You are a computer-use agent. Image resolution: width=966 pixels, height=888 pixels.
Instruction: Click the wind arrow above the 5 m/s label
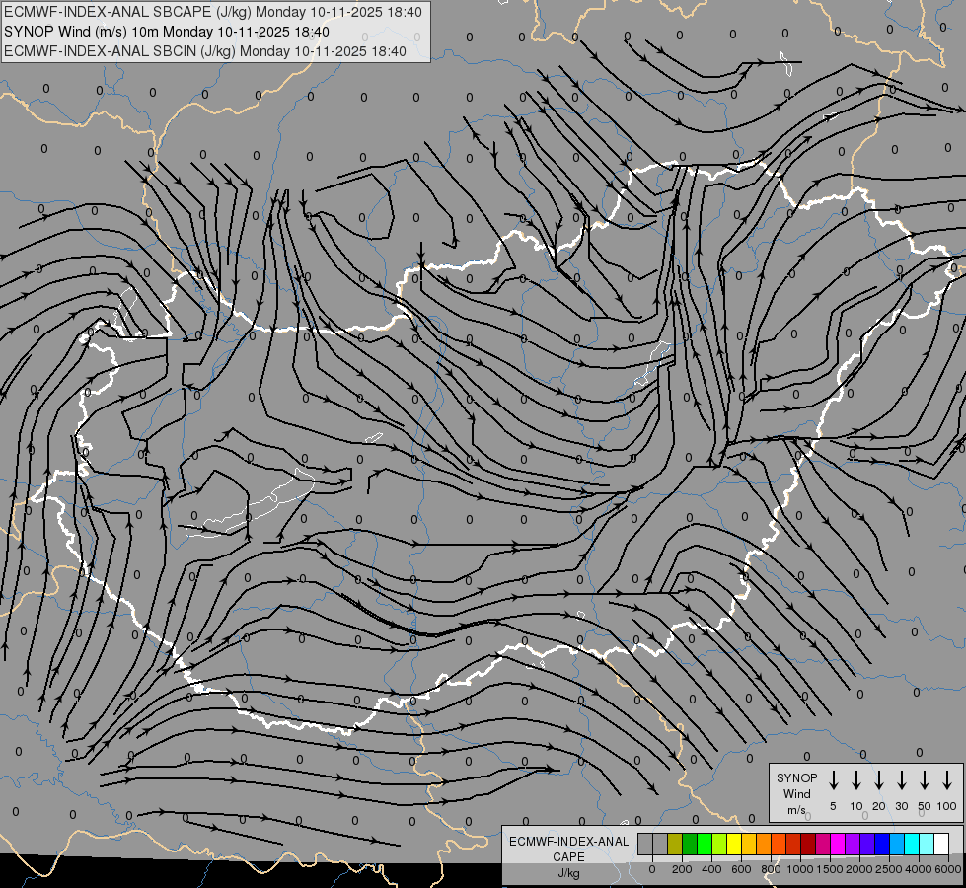click(833, 779)
